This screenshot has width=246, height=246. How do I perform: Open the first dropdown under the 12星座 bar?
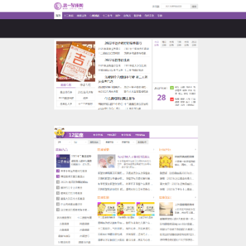pos(64,142)
